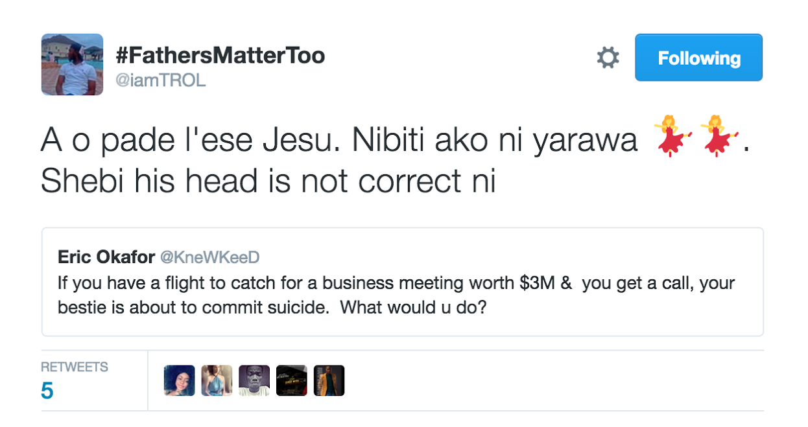Click the Following button
This screenshot has width=808, height=427.
[x=698, y=58]
